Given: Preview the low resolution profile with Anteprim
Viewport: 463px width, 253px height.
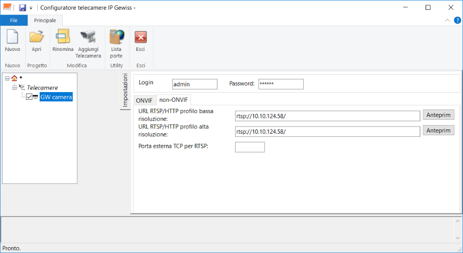Looking at the screenshot, I should pyautogui.click(x=439, y=115).
